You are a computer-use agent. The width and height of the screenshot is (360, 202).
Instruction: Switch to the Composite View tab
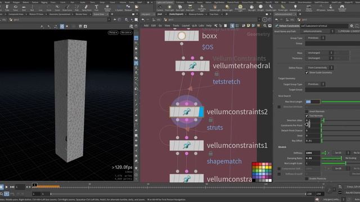pos(16,14)
